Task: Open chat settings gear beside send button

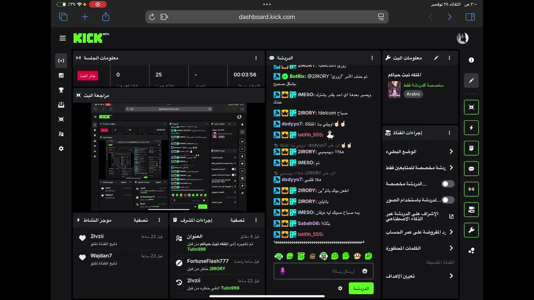Action: 340,288
